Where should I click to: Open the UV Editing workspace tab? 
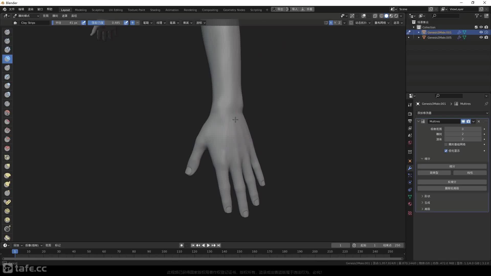click(116, 10)
